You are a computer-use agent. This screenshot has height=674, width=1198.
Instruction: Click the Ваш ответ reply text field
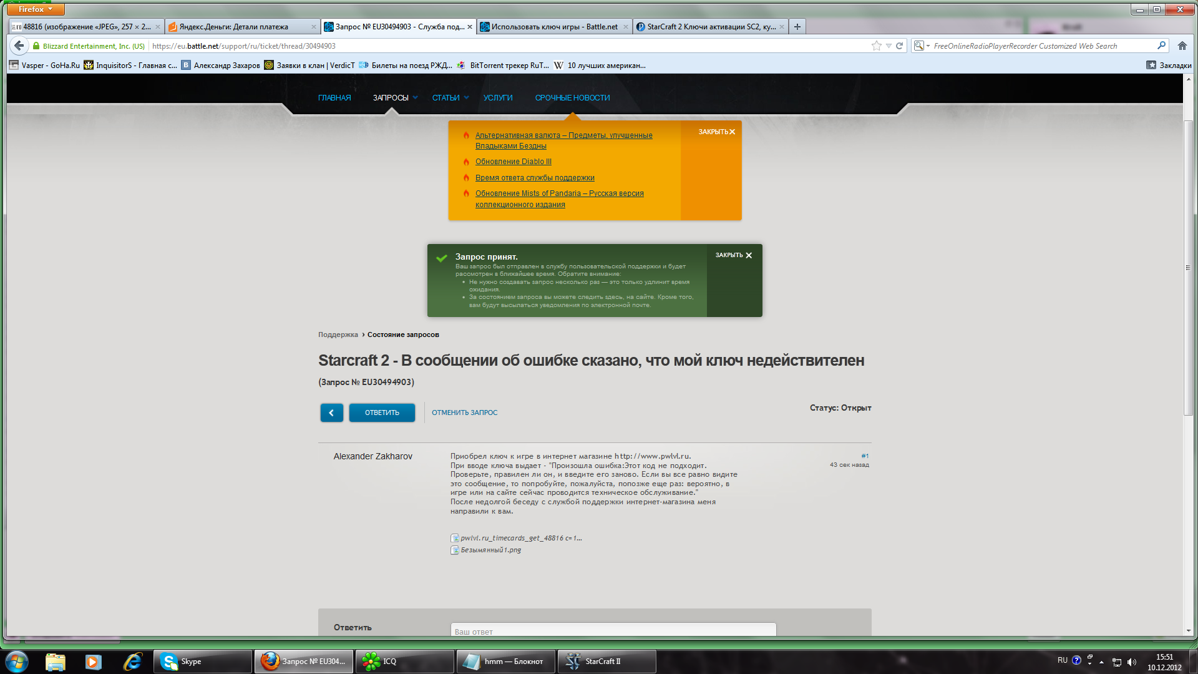coord(613,629)
